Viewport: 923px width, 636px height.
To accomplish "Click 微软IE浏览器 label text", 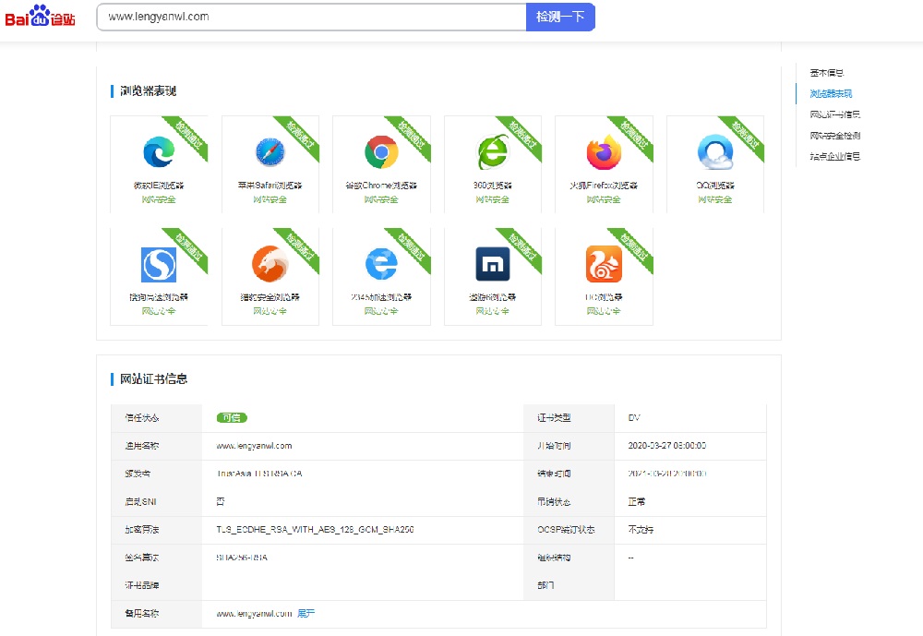I will pos(159,185).
